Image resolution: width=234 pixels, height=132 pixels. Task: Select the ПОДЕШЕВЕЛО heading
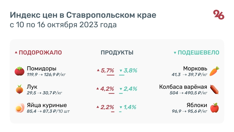pyautogui.click(x=199, y=53)
